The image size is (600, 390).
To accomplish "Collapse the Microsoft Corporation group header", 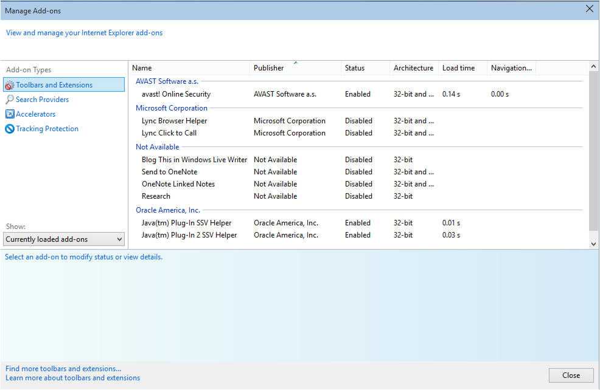I will click(171, 108).
